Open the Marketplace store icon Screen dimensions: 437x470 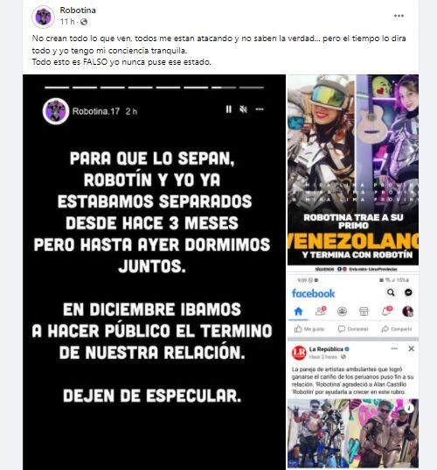[364, 312]
